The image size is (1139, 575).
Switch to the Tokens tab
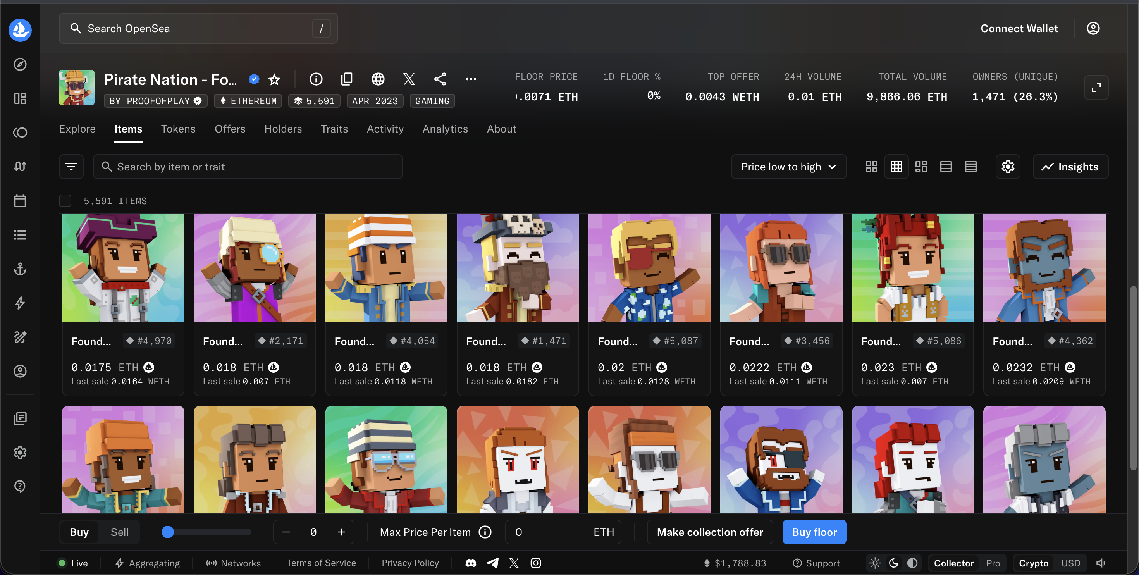(178, 129)
